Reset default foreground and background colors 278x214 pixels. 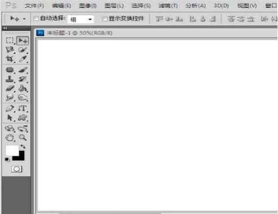(7, 160)
